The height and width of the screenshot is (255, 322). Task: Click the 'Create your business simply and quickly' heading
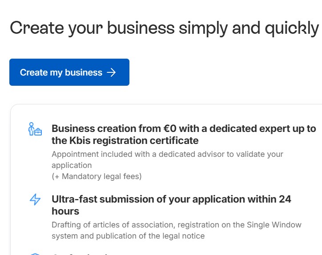point(164,28)
